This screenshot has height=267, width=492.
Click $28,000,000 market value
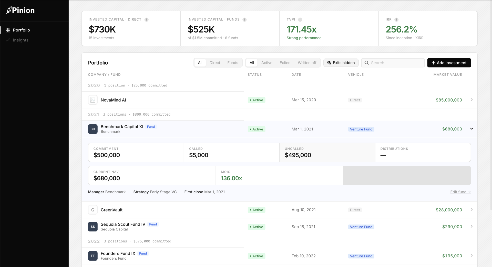[x=449, y=210]
